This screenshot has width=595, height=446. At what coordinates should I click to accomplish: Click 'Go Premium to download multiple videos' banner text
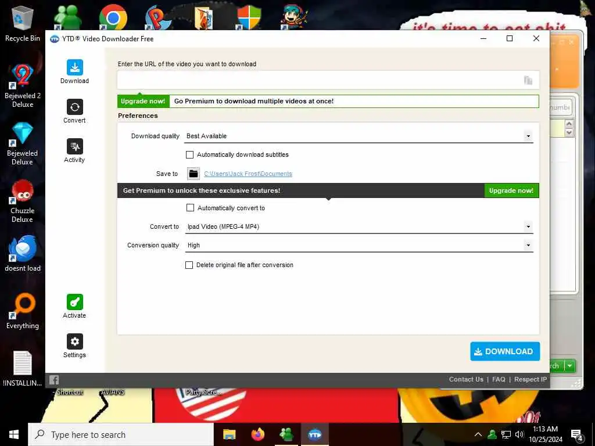[254, 101]
